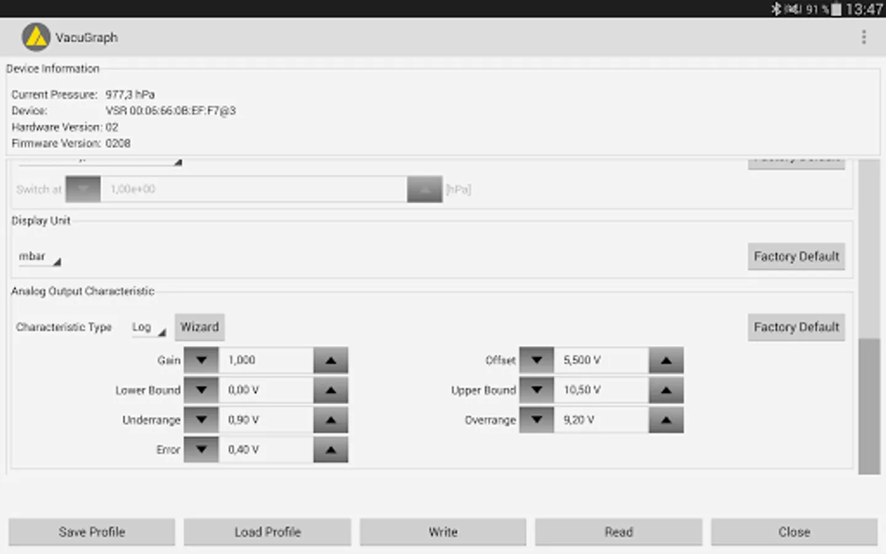Screen dimensions: 886x554
Task: Open the Characteristic Type dropdown showing Log
Action: [147, 327]
